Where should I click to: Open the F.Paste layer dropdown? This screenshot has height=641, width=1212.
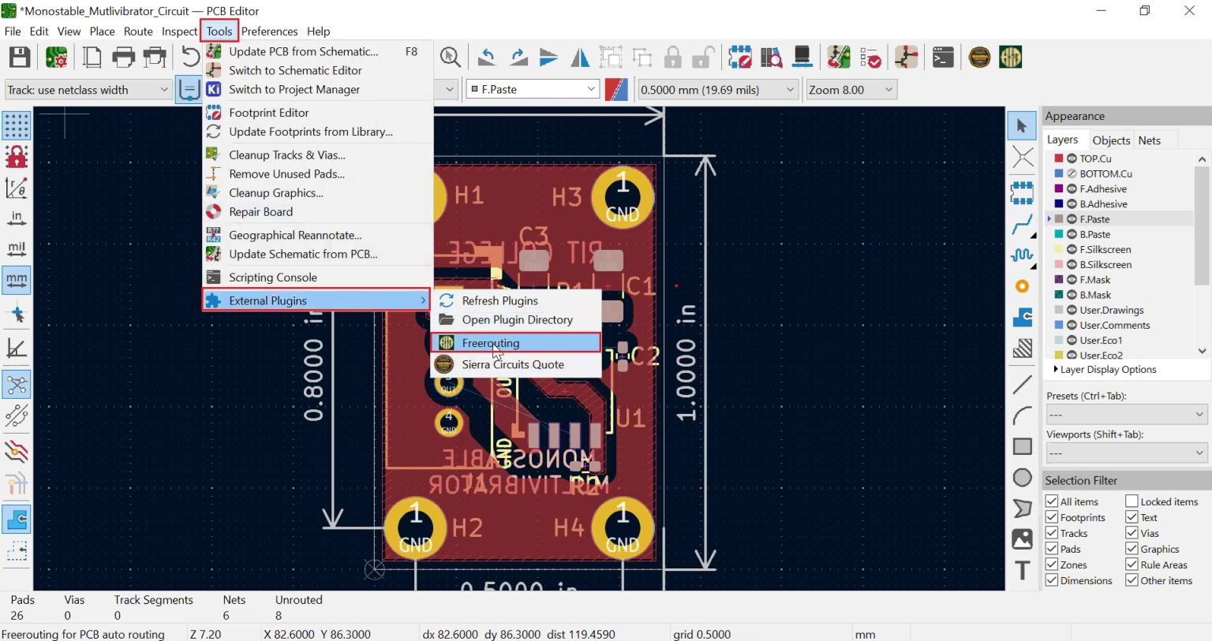click(x=590, y=89)
